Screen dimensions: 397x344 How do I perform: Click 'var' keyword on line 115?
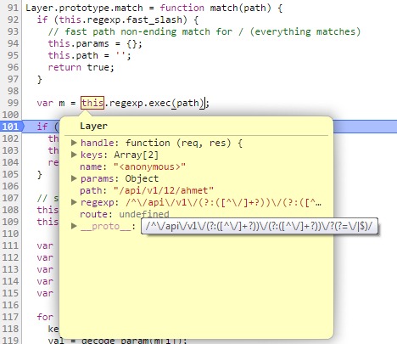click(x=45, y=293)
